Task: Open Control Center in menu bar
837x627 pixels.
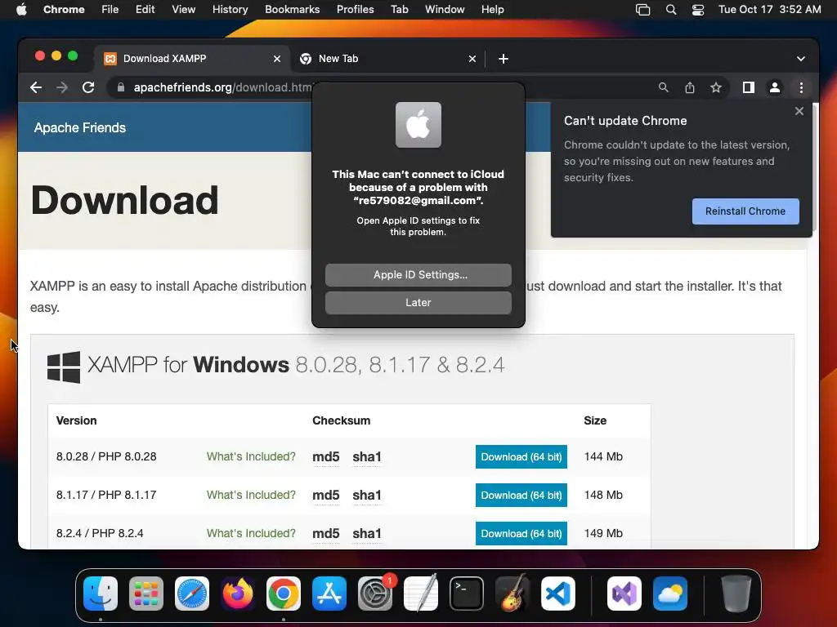Action: (x=698, y=10)
